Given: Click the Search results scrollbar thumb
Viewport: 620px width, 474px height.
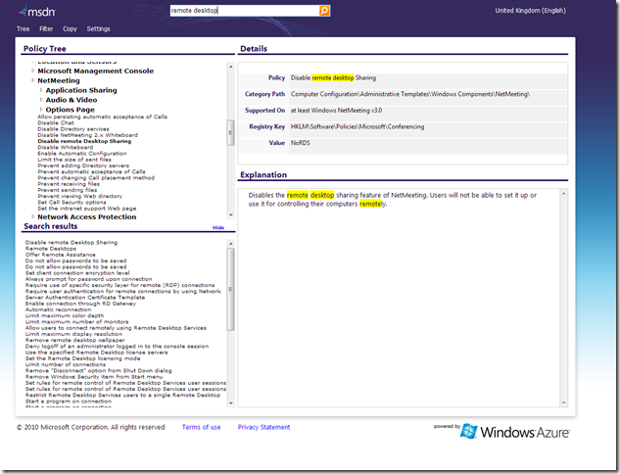Looking at the screenshot, I should [x=230, y=289].
